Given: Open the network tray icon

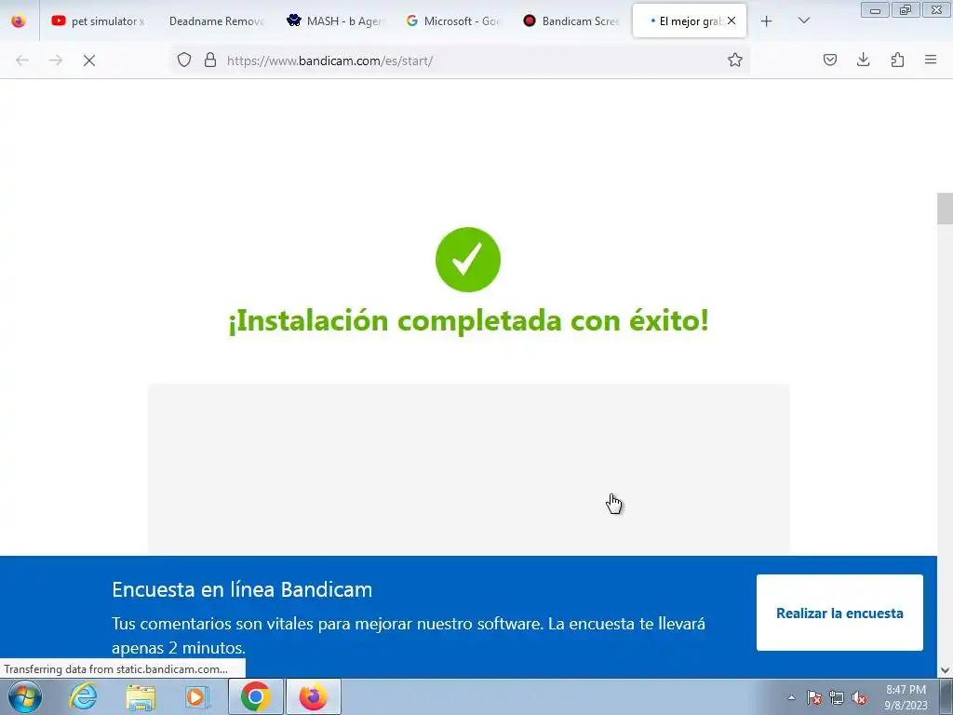Looking at the screenshot, I should [837, 697].
